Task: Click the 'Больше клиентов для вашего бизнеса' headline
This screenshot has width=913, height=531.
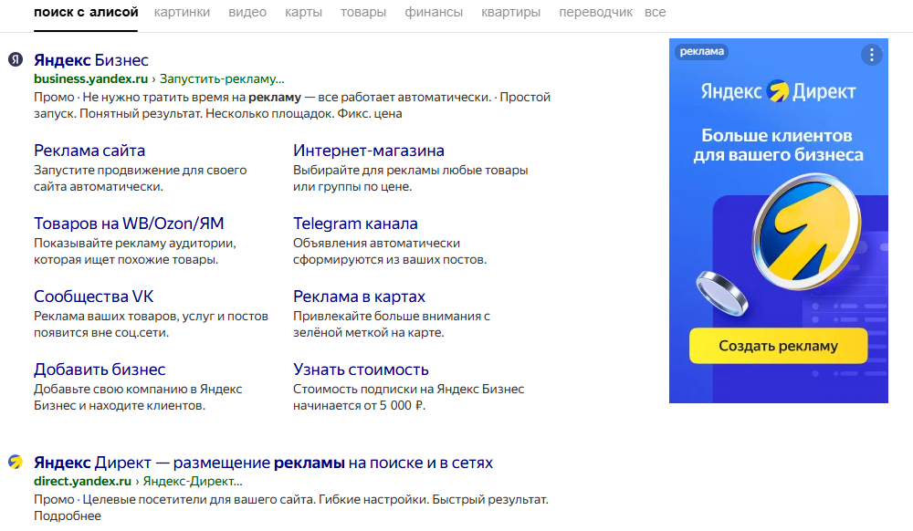Action: click(778, 145)
